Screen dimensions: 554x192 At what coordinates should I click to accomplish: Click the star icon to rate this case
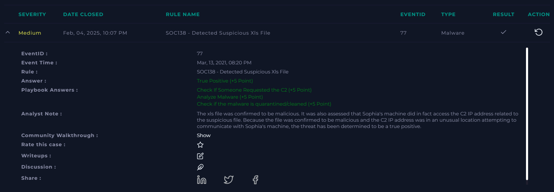200,145
